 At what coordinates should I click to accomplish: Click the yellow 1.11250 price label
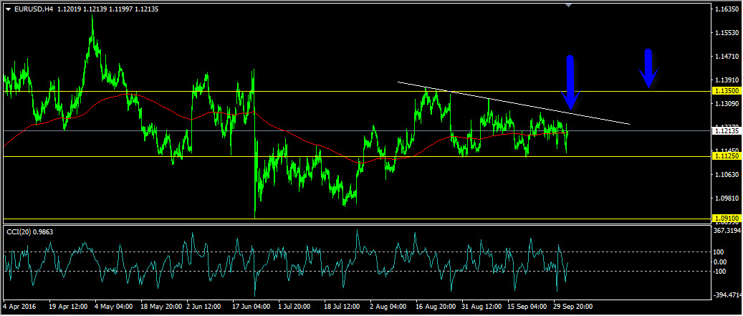(726, 156)
